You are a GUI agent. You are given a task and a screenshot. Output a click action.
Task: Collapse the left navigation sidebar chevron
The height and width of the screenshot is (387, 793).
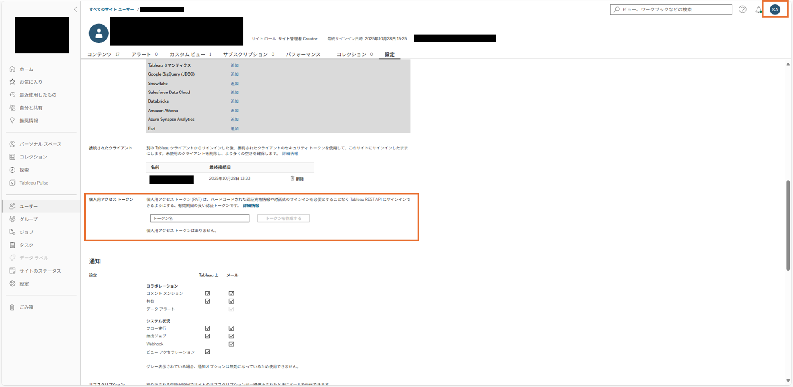point(75,9)
